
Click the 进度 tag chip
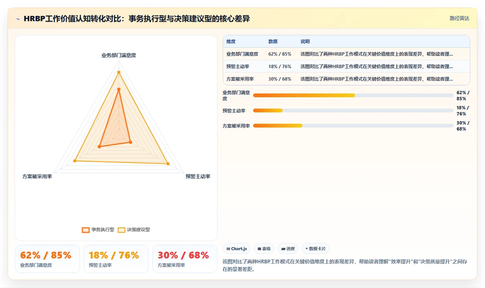pos(288,249)
